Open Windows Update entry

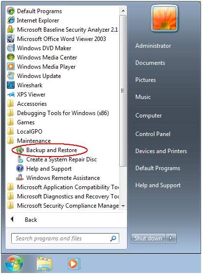point(39,76)
